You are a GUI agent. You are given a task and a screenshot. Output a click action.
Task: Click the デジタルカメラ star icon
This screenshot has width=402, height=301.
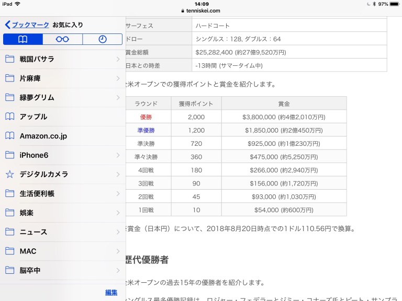tap(9, 175)
